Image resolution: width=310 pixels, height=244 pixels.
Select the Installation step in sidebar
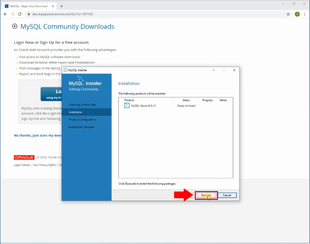76,112
